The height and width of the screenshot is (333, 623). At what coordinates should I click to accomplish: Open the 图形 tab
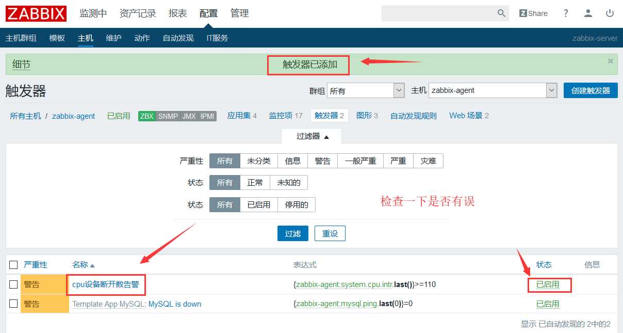click(x=364, y=116)
